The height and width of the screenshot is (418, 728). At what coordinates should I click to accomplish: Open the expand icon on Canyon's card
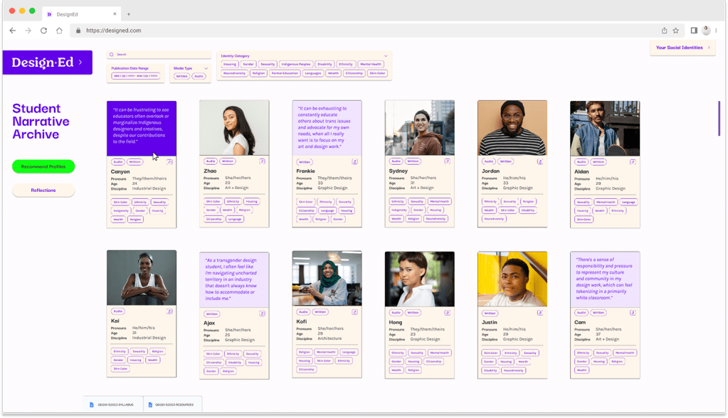[169, 161]
